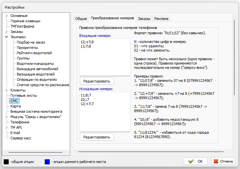Select the Приоритеты tree item
The height and width of the screenshot is (169, 240).
[27, 48]
